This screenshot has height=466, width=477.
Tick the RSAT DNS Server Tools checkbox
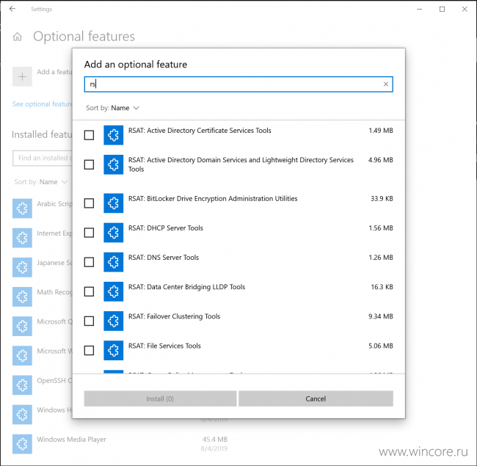pos(89,262)
